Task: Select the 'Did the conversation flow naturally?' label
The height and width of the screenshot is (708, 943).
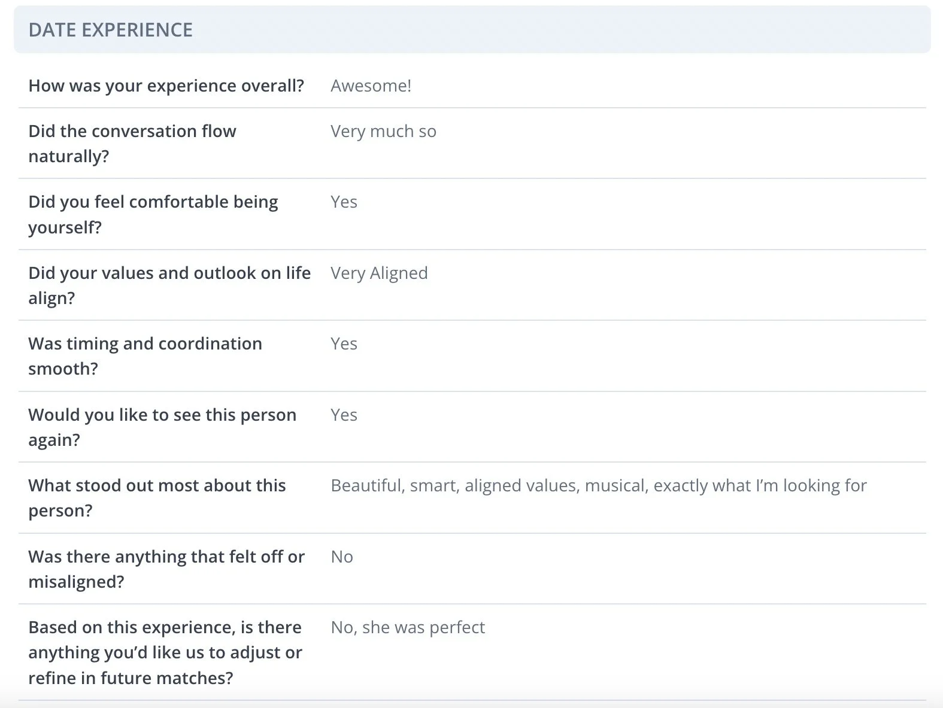Action: [x=132, y=144]
